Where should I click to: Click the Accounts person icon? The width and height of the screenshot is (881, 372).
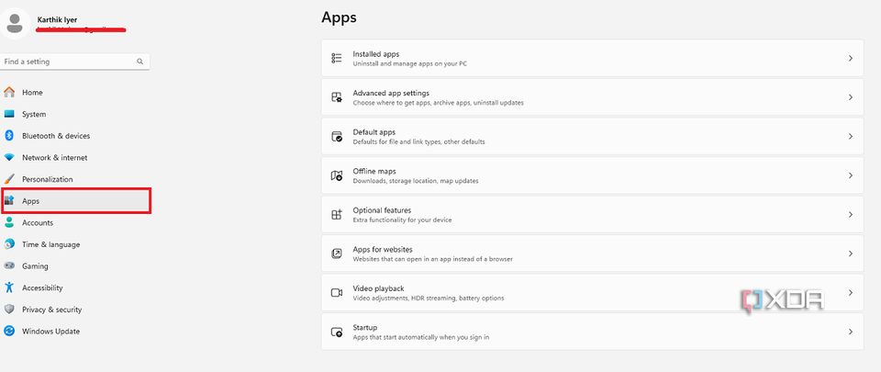9,222
